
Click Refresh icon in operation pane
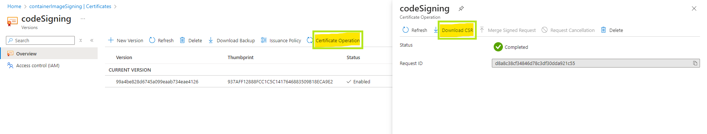coord(406,30)
